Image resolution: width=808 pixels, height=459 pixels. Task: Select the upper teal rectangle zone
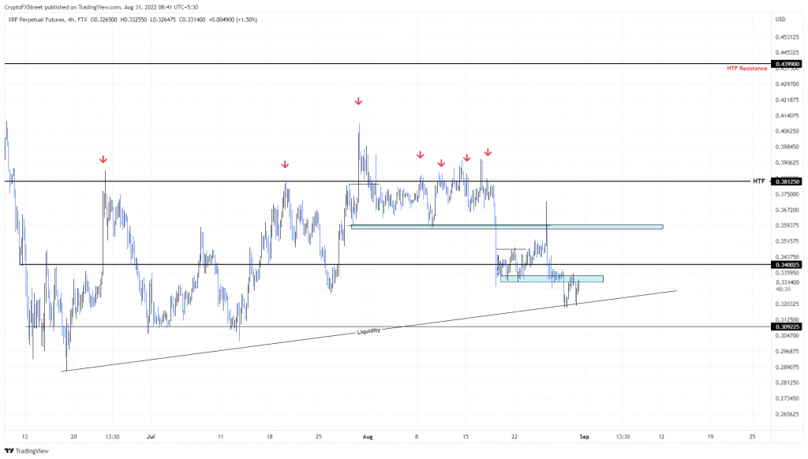tap(507, 227)
